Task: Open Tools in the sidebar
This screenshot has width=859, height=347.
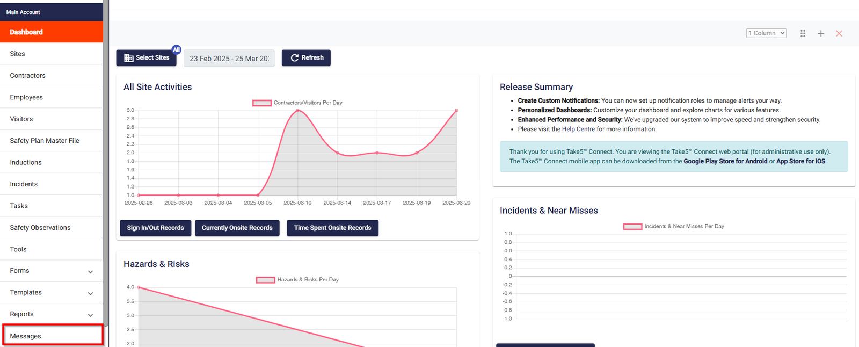Action: 52,249
